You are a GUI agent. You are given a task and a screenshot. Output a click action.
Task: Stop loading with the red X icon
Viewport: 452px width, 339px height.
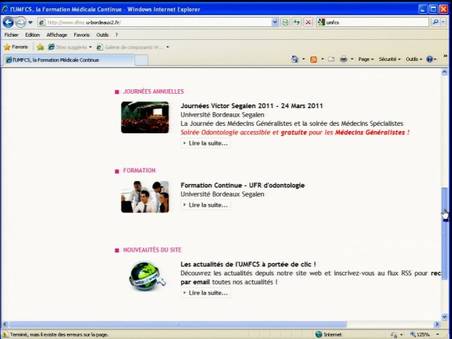[x=308, y=22]
